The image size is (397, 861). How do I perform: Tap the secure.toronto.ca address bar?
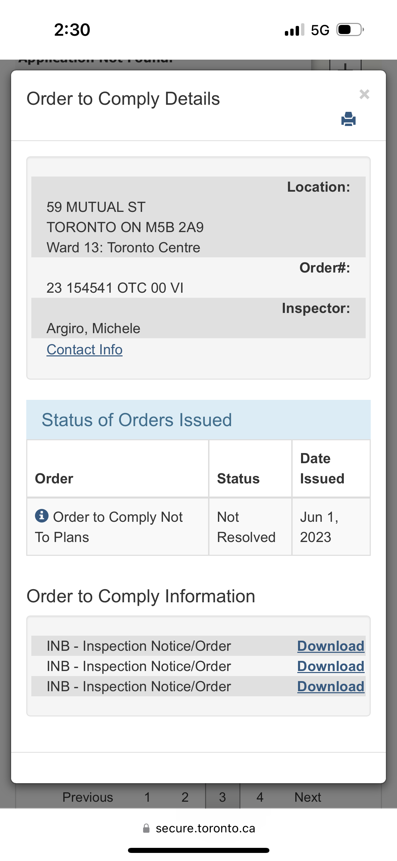199,828
